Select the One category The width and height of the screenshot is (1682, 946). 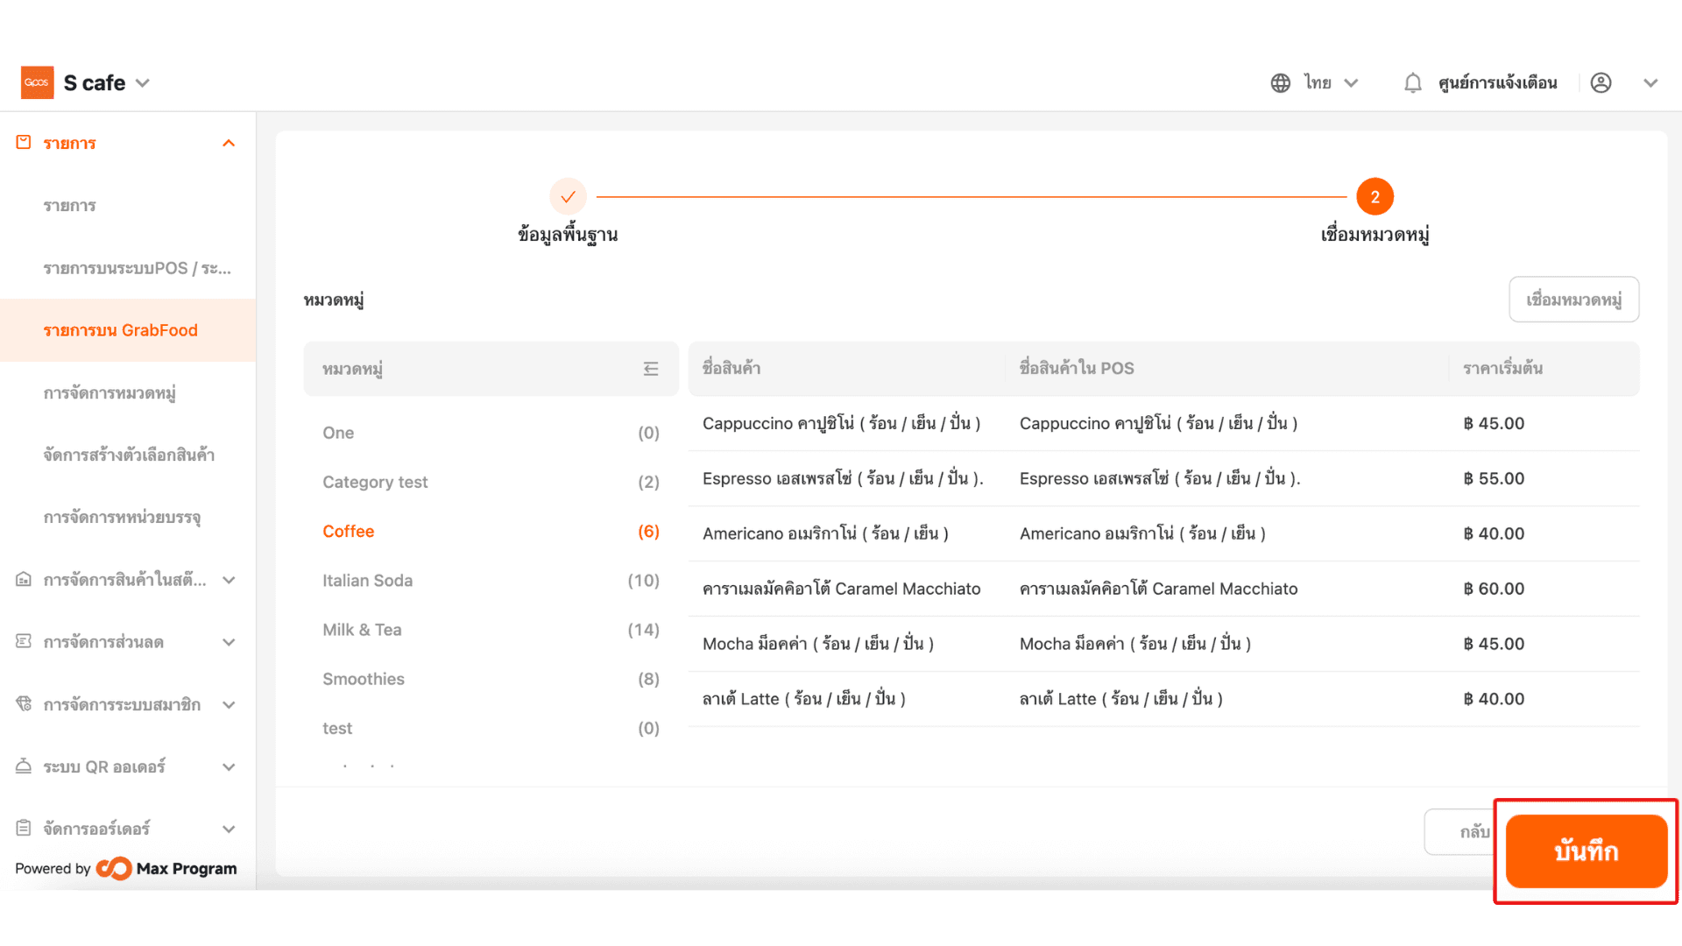tap(491, 433)
